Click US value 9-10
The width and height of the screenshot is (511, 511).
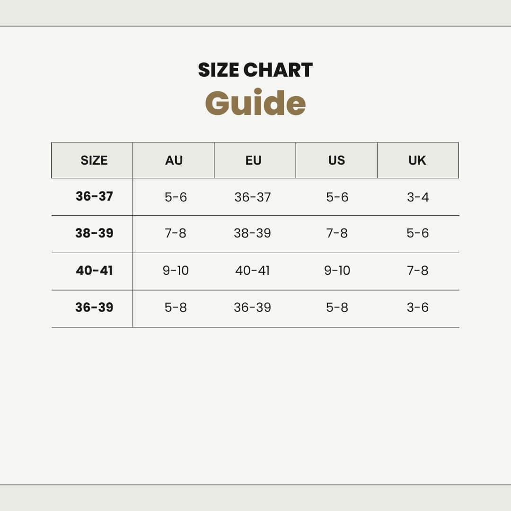[337, 271]
